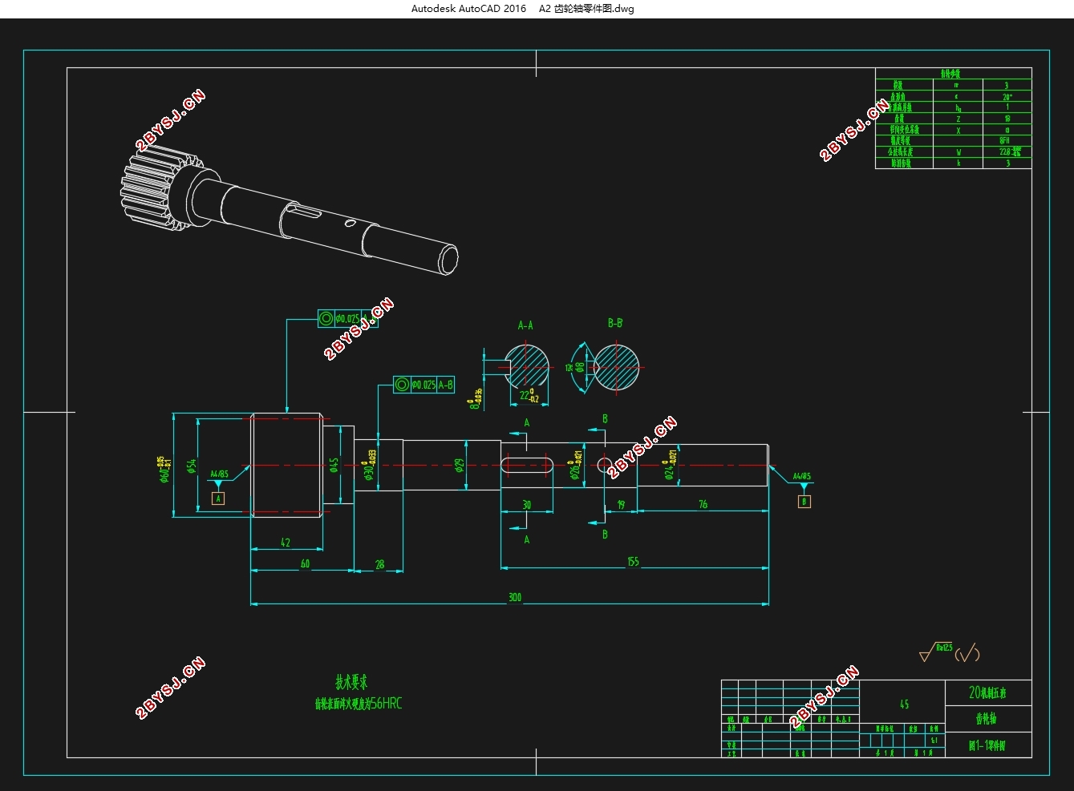Select the 19 dimension text
This screenshot has height=791, width=1074.
pyautogui.click(x=621, y=504)
